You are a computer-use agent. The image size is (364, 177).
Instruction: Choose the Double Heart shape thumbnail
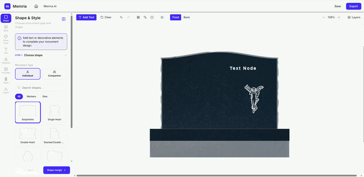(x=28, y=135)
